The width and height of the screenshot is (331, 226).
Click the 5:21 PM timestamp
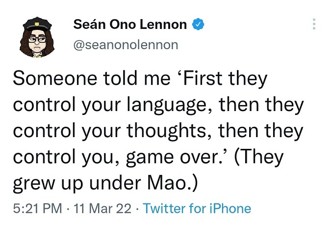[38, 208]
